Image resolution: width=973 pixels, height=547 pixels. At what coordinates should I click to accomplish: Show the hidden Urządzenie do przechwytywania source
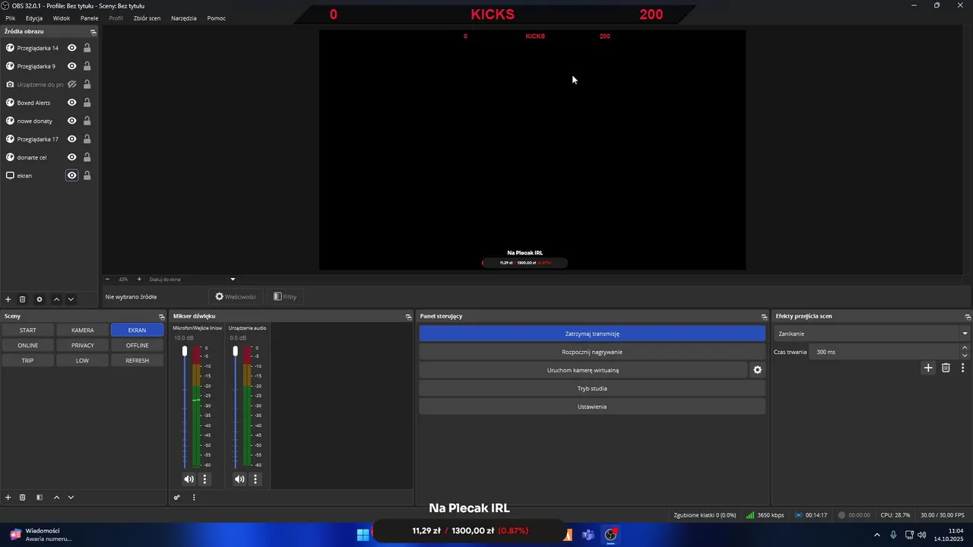tap(72, 84)
